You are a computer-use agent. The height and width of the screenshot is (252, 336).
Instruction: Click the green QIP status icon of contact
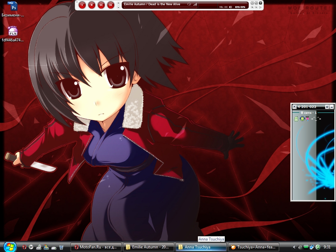[296, 119]
